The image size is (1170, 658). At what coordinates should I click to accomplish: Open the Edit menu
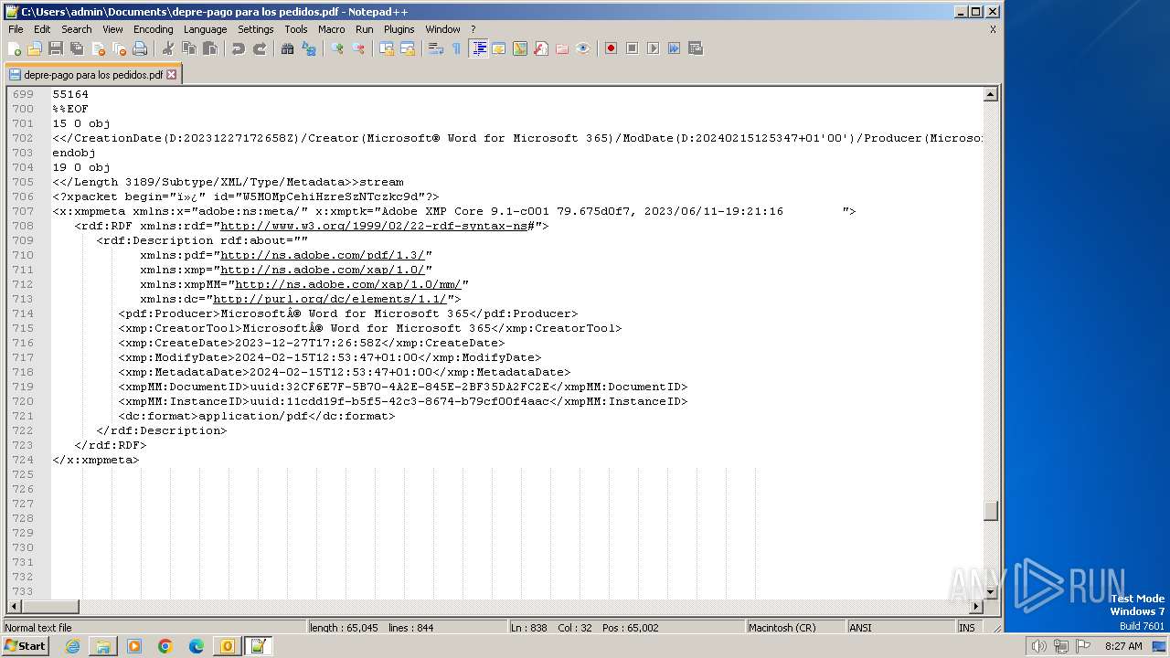click(x=42, y=29)
